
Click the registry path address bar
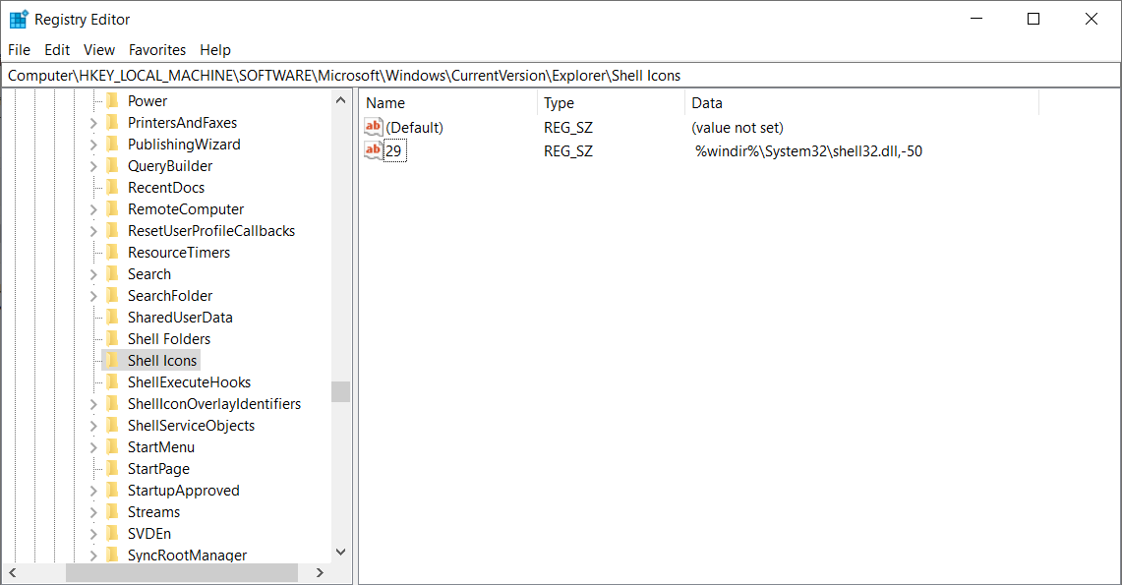click(561, 76)
